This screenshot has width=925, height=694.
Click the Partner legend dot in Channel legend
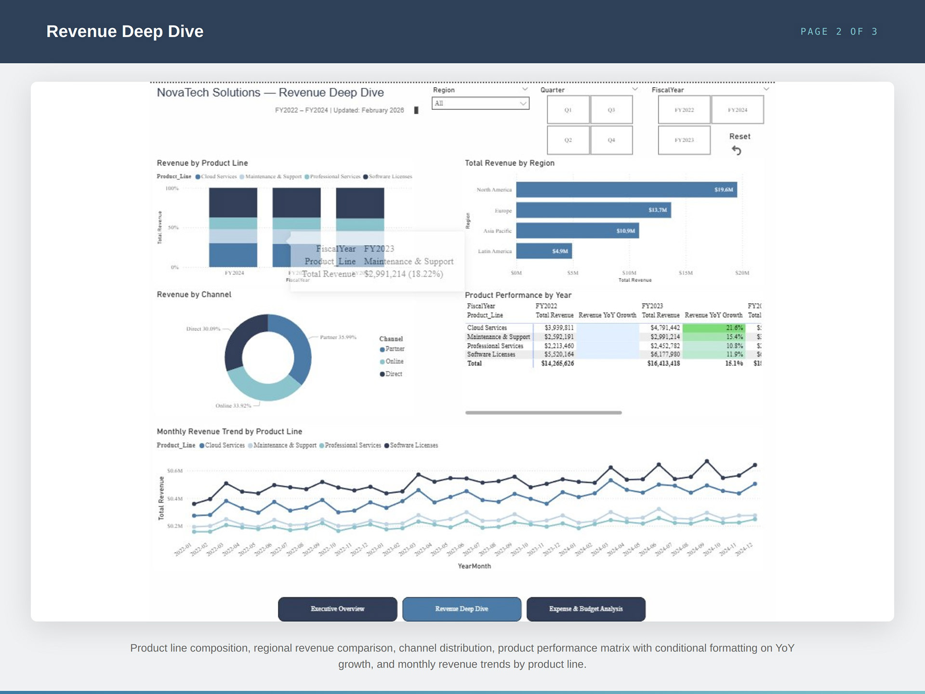382,349
